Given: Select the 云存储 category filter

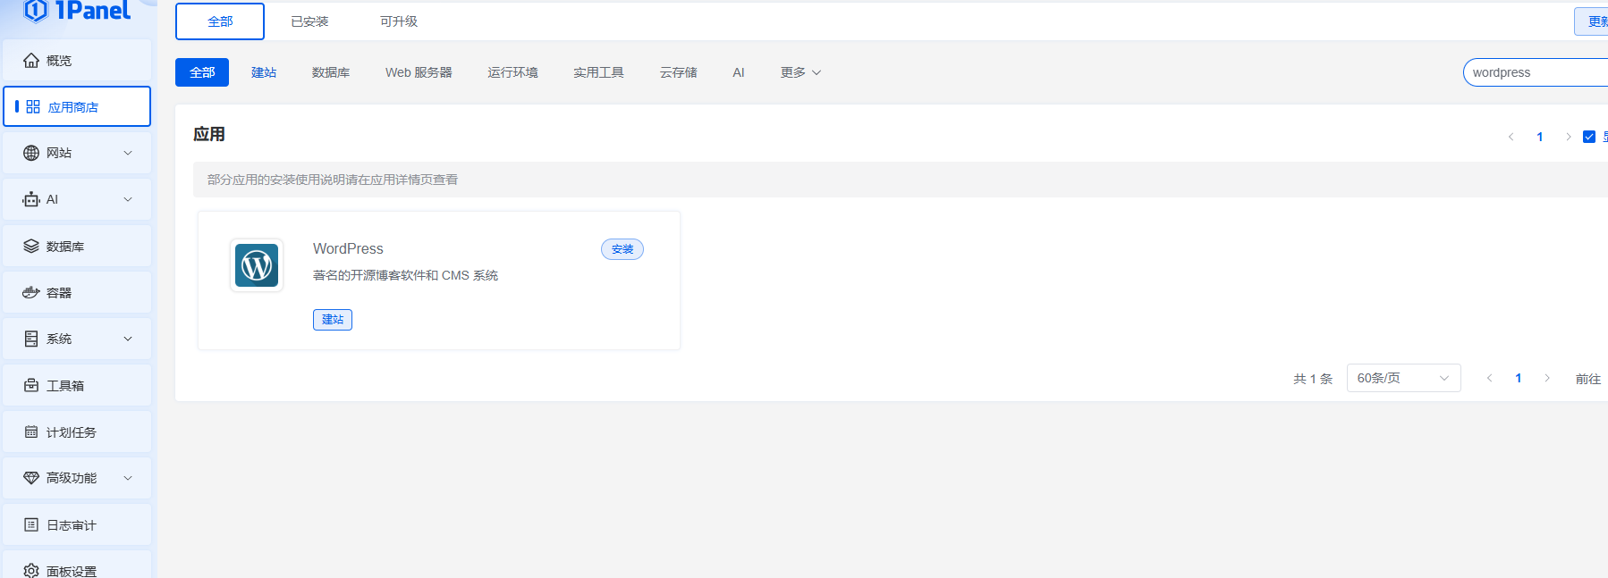Looking at the screenshot, I should pyautogui.click(x=678, y=72).
